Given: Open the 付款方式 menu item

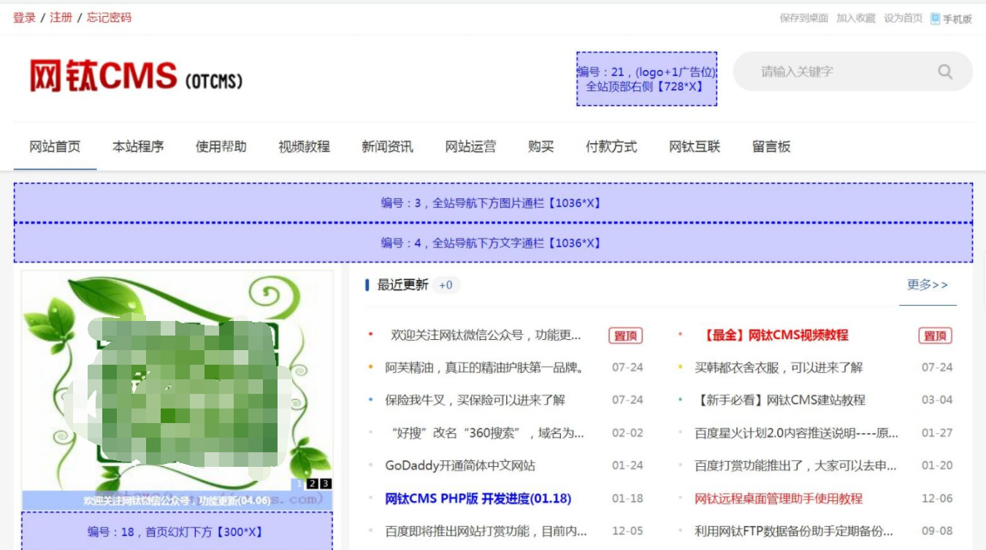Looking at the screenshot, I should tap(611, 146).
